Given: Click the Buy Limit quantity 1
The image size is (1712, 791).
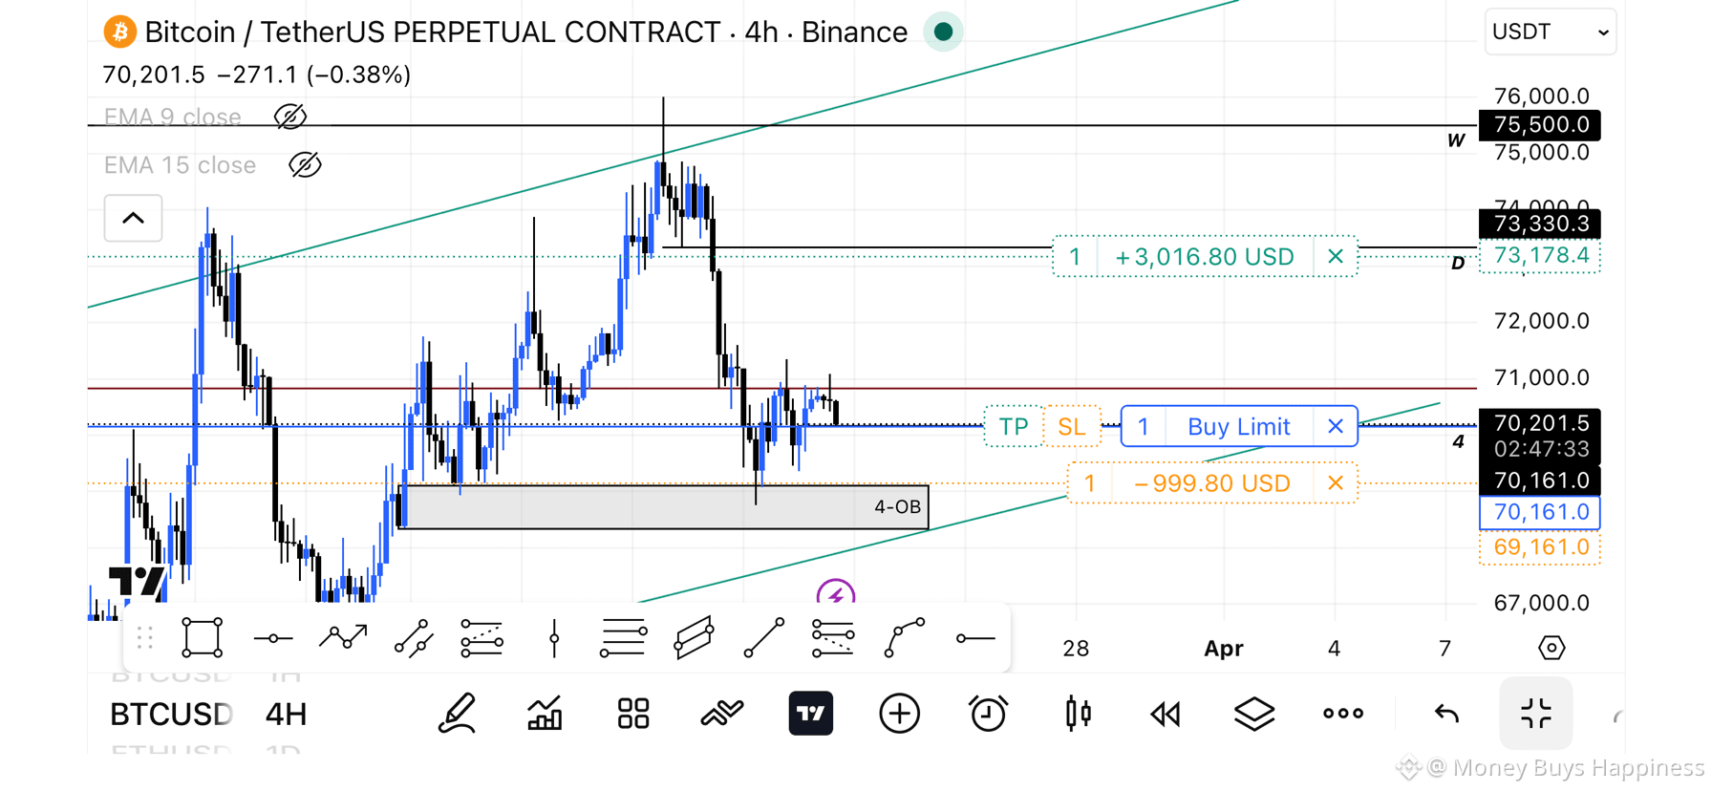Looking at the screenshot, I should click(1144, 426).
